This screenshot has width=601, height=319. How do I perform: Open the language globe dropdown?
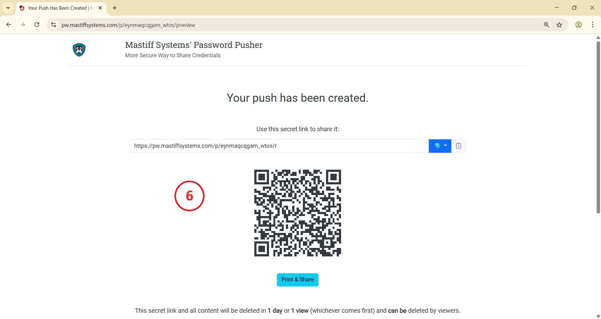440,146
